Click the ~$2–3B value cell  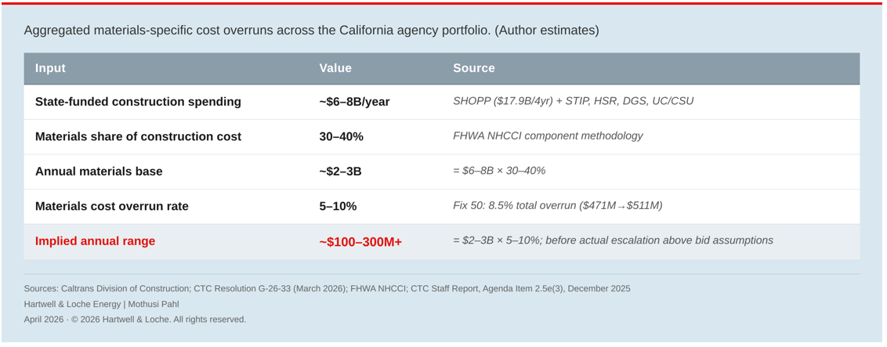(340, 172)
